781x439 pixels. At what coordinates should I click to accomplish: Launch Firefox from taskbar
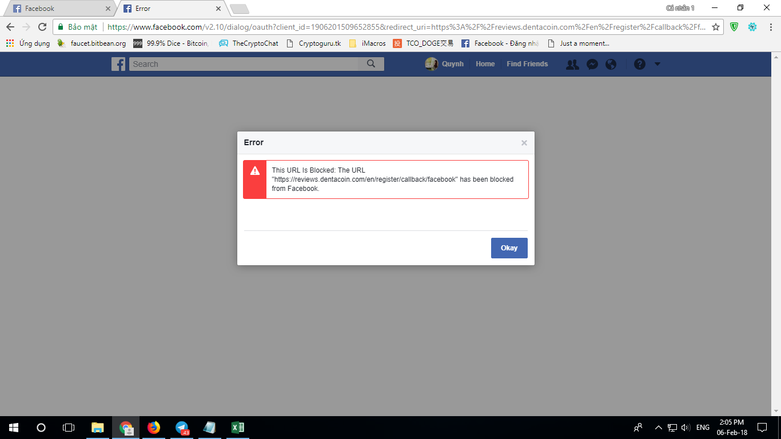(154, 428)
